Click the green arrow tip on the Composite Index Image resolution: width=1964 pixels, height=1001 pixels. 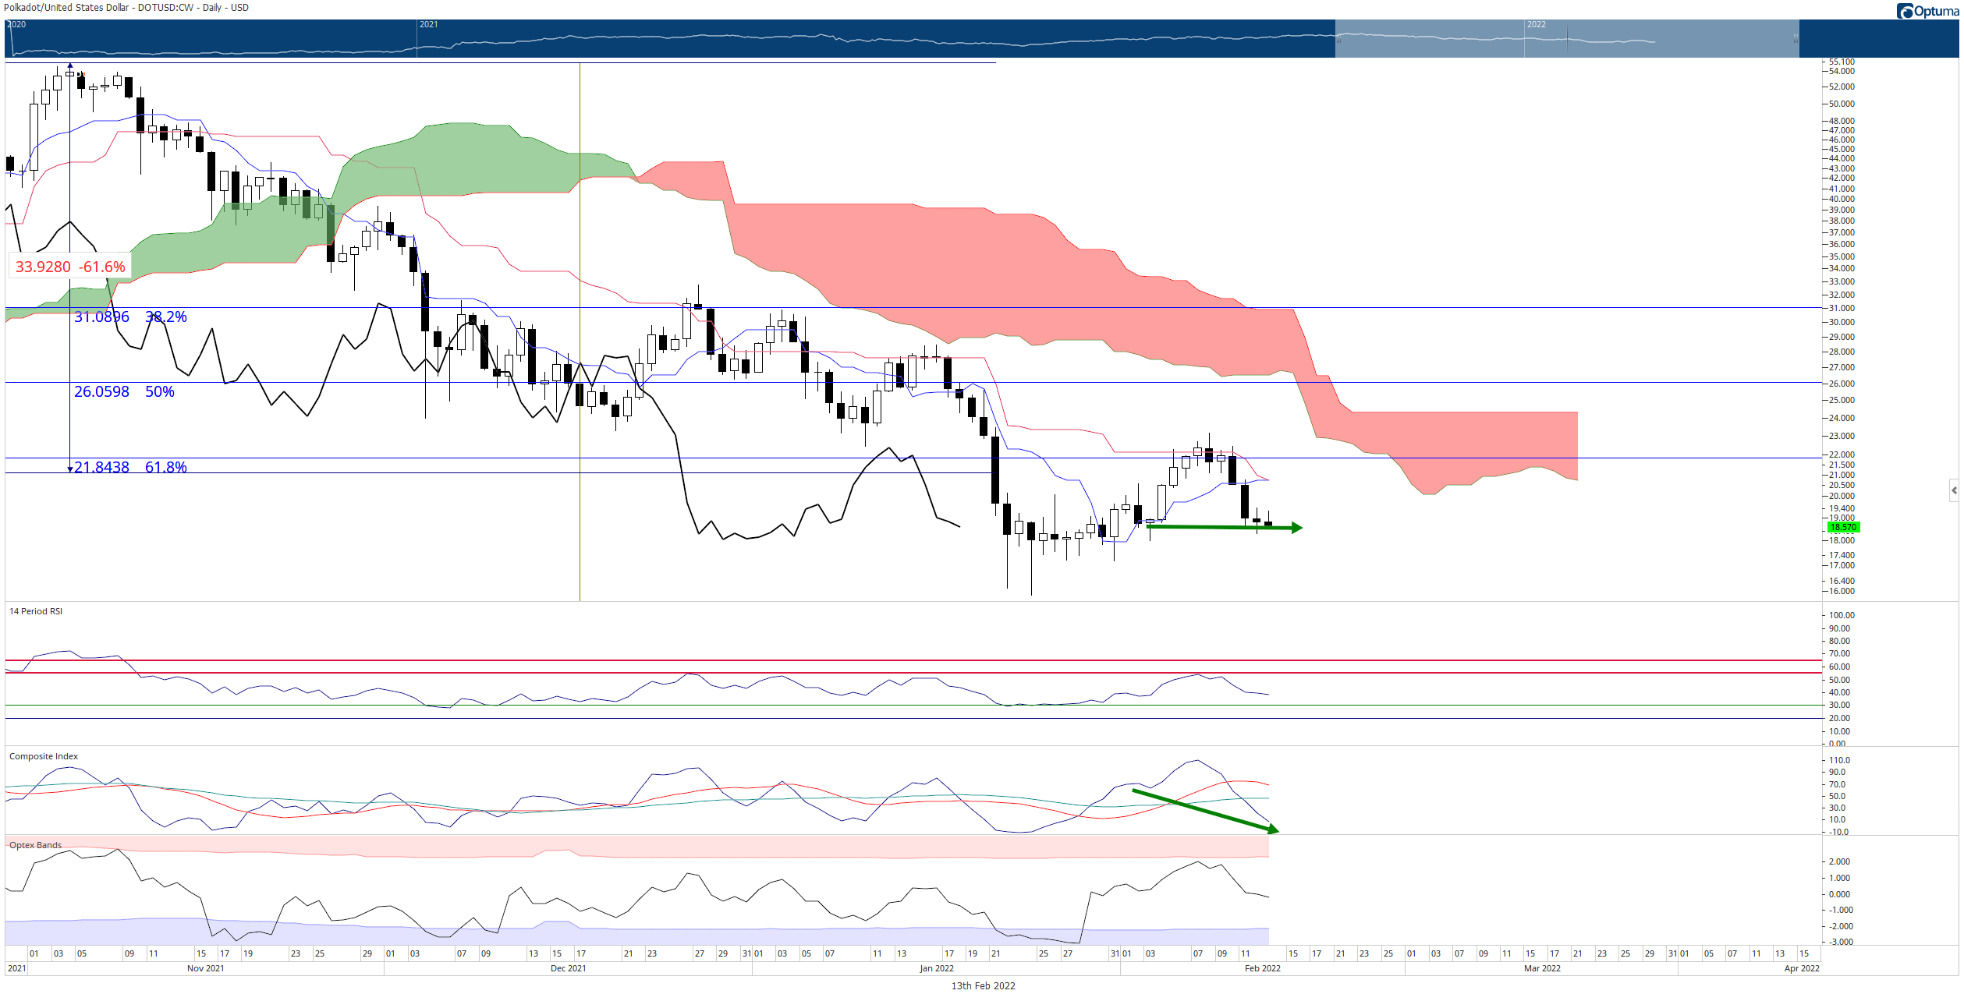1274,830
